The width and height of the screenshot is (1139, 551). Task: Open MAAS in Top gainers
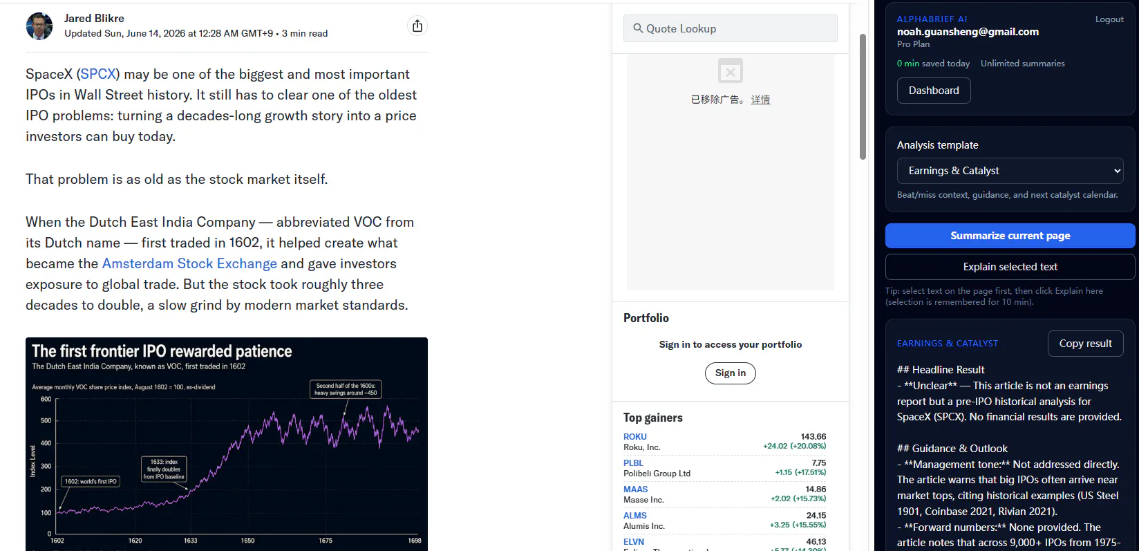point(635,489)
